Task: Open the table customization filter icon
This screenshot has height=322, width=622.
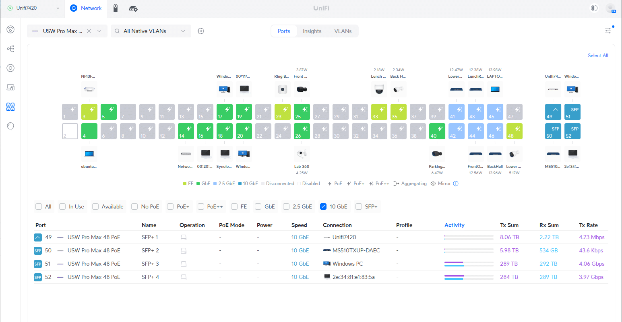Action: tap(608, 31)
